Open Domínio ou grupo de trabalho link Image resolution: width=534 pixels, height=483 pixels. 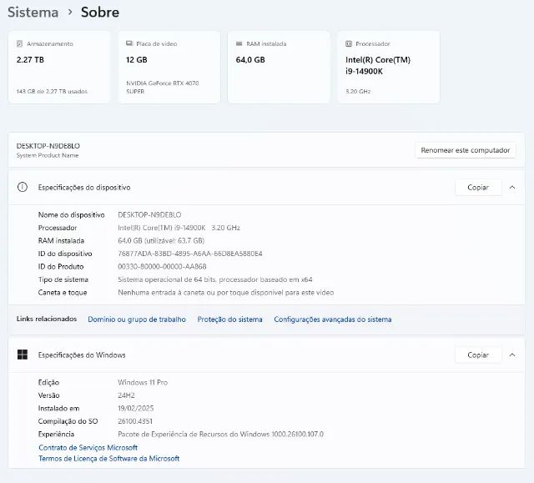(x=137, y=319)
